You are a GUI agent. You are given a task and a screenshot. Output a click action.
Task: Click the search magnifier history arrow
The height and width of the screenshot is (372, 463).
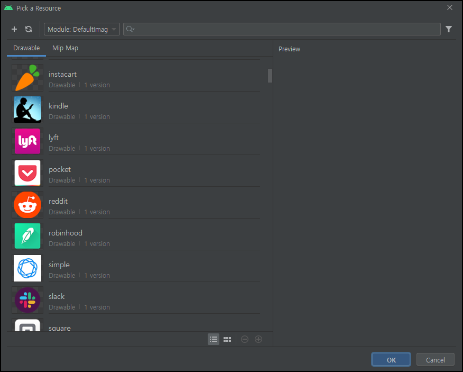(130, 29)
